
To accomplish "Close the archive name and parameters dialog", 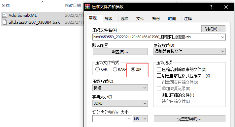I will click(226, 7).
